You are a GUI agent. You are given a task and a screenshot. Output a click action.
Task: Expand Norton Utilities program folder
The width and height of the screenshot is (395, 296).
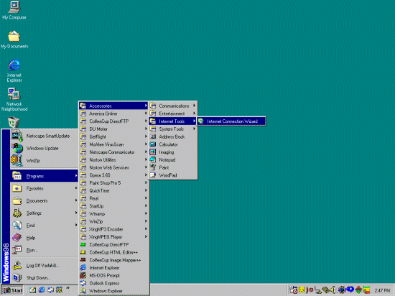coord(113,159)
